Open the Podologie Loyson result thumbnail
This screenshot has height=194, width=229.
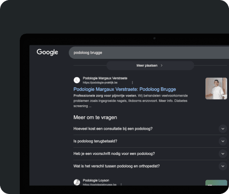click(x=216, y=183)
